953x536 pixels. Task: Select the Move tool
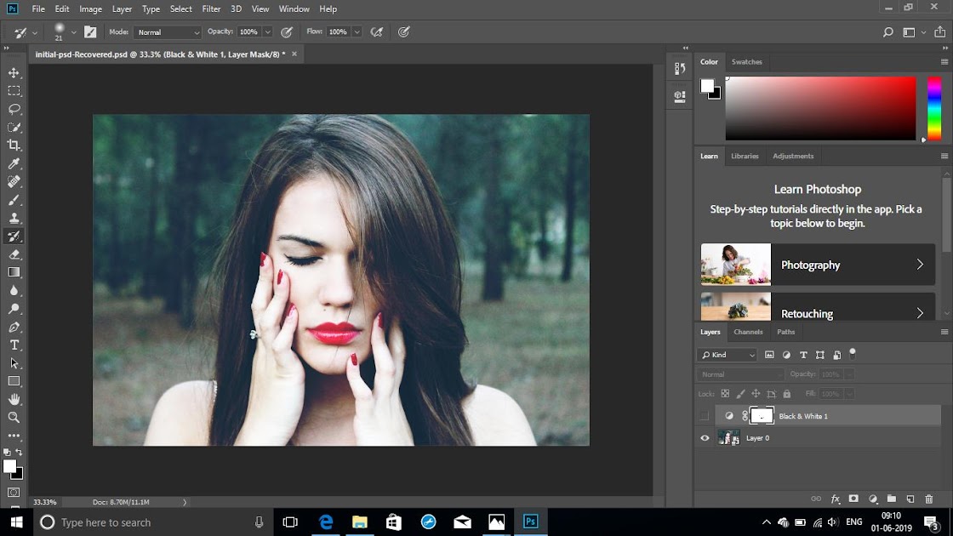[14, 72]
